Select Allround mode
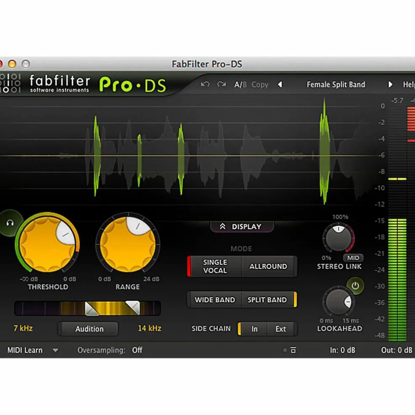This screenshot has width=415, height=415. (x=268, y=266)
